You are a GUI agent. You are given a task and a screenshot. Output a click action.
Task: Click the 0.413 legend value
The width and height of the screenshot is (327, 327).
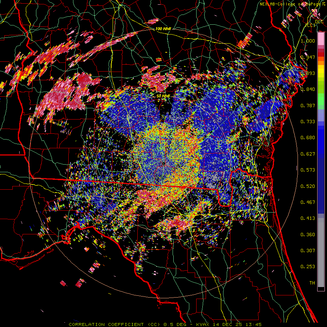[308, 218]
